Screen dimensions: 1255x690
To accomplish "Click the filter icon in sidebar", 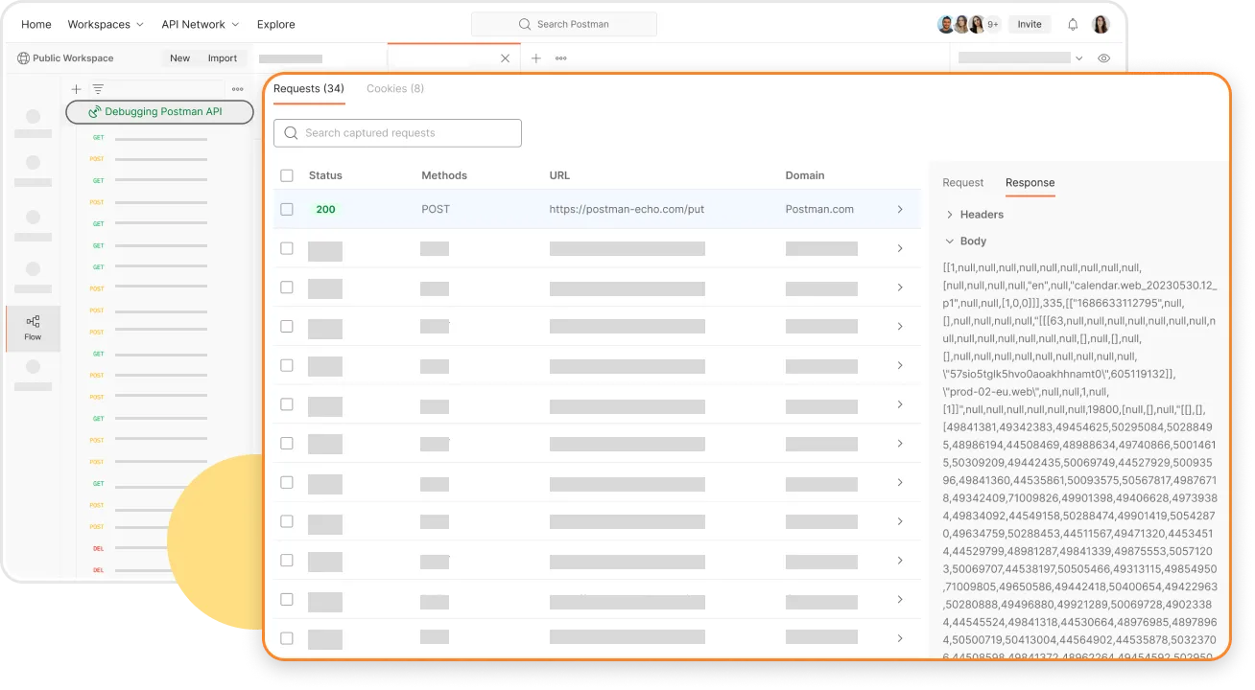I will tap(98, 89).
